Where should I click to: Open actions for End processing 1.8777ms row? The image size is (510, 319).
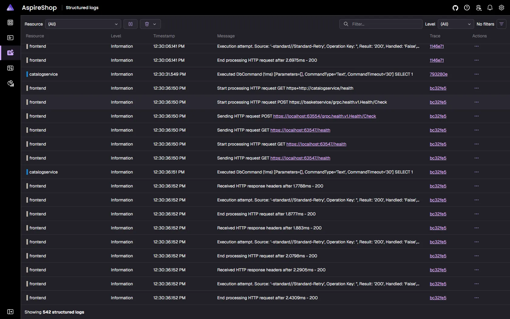[x=477, y=214]
